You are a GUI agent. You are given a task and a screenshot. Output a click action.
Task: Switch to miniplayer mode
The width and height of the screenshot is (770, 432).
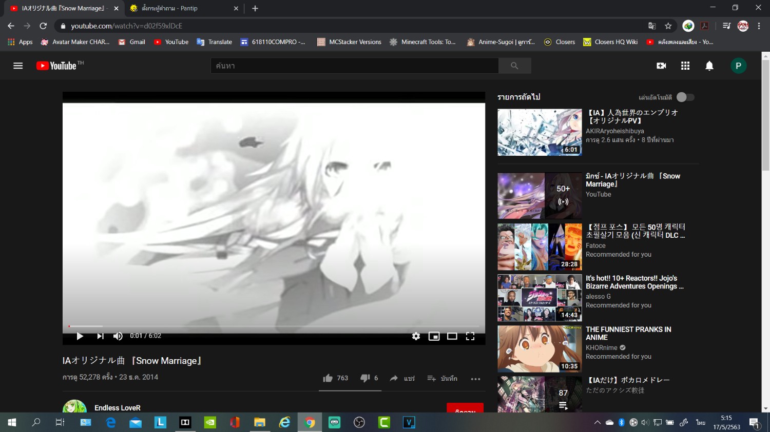tap(434, 336)
